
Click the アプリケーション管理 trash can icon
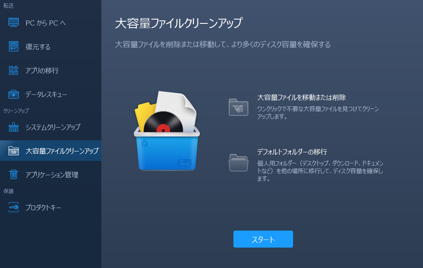(14, 174)
